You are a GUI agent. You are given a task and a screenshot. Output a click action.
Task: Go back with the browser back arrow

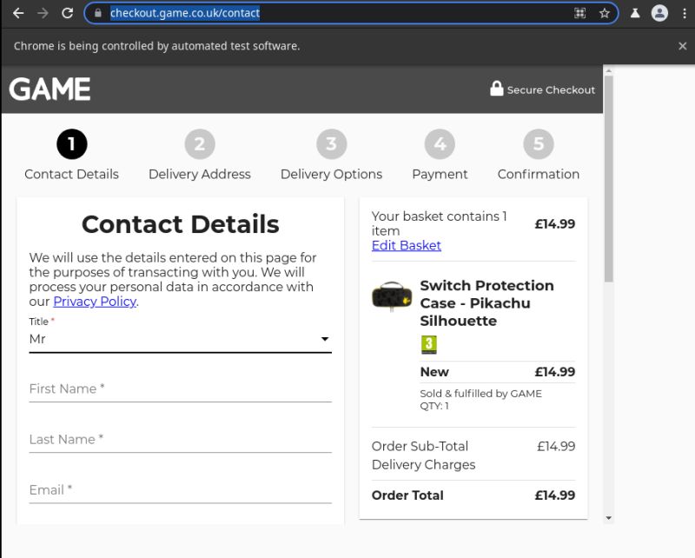[18, 13]
